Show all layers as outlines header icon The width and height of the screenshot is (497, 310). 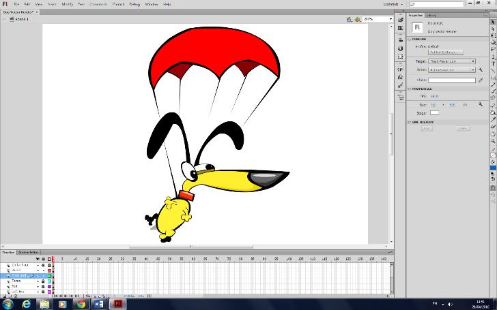point(49,259)
